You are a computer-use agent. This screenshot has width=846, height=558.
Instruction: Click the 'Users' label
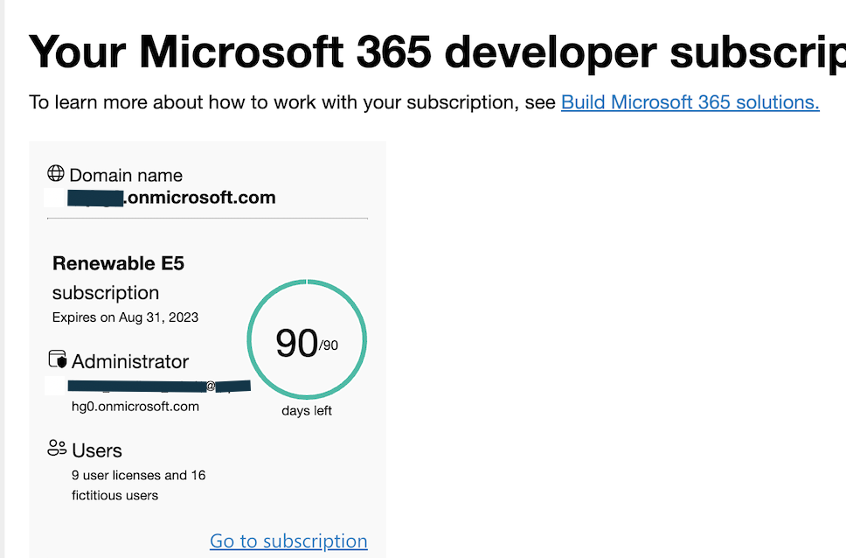(97, 450)
